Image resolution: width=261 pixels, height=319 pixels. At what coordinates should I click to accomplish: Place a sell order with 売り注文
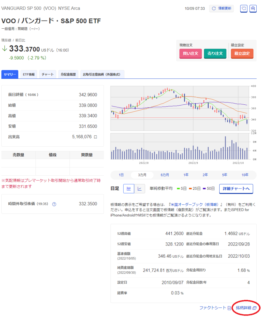click(x=215, y=54)
